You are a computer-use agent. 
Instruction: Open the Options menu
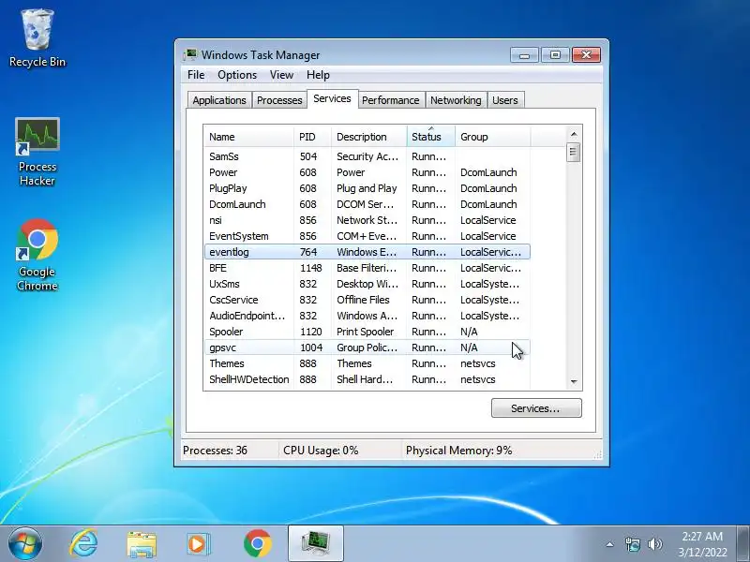click(237, 75)
